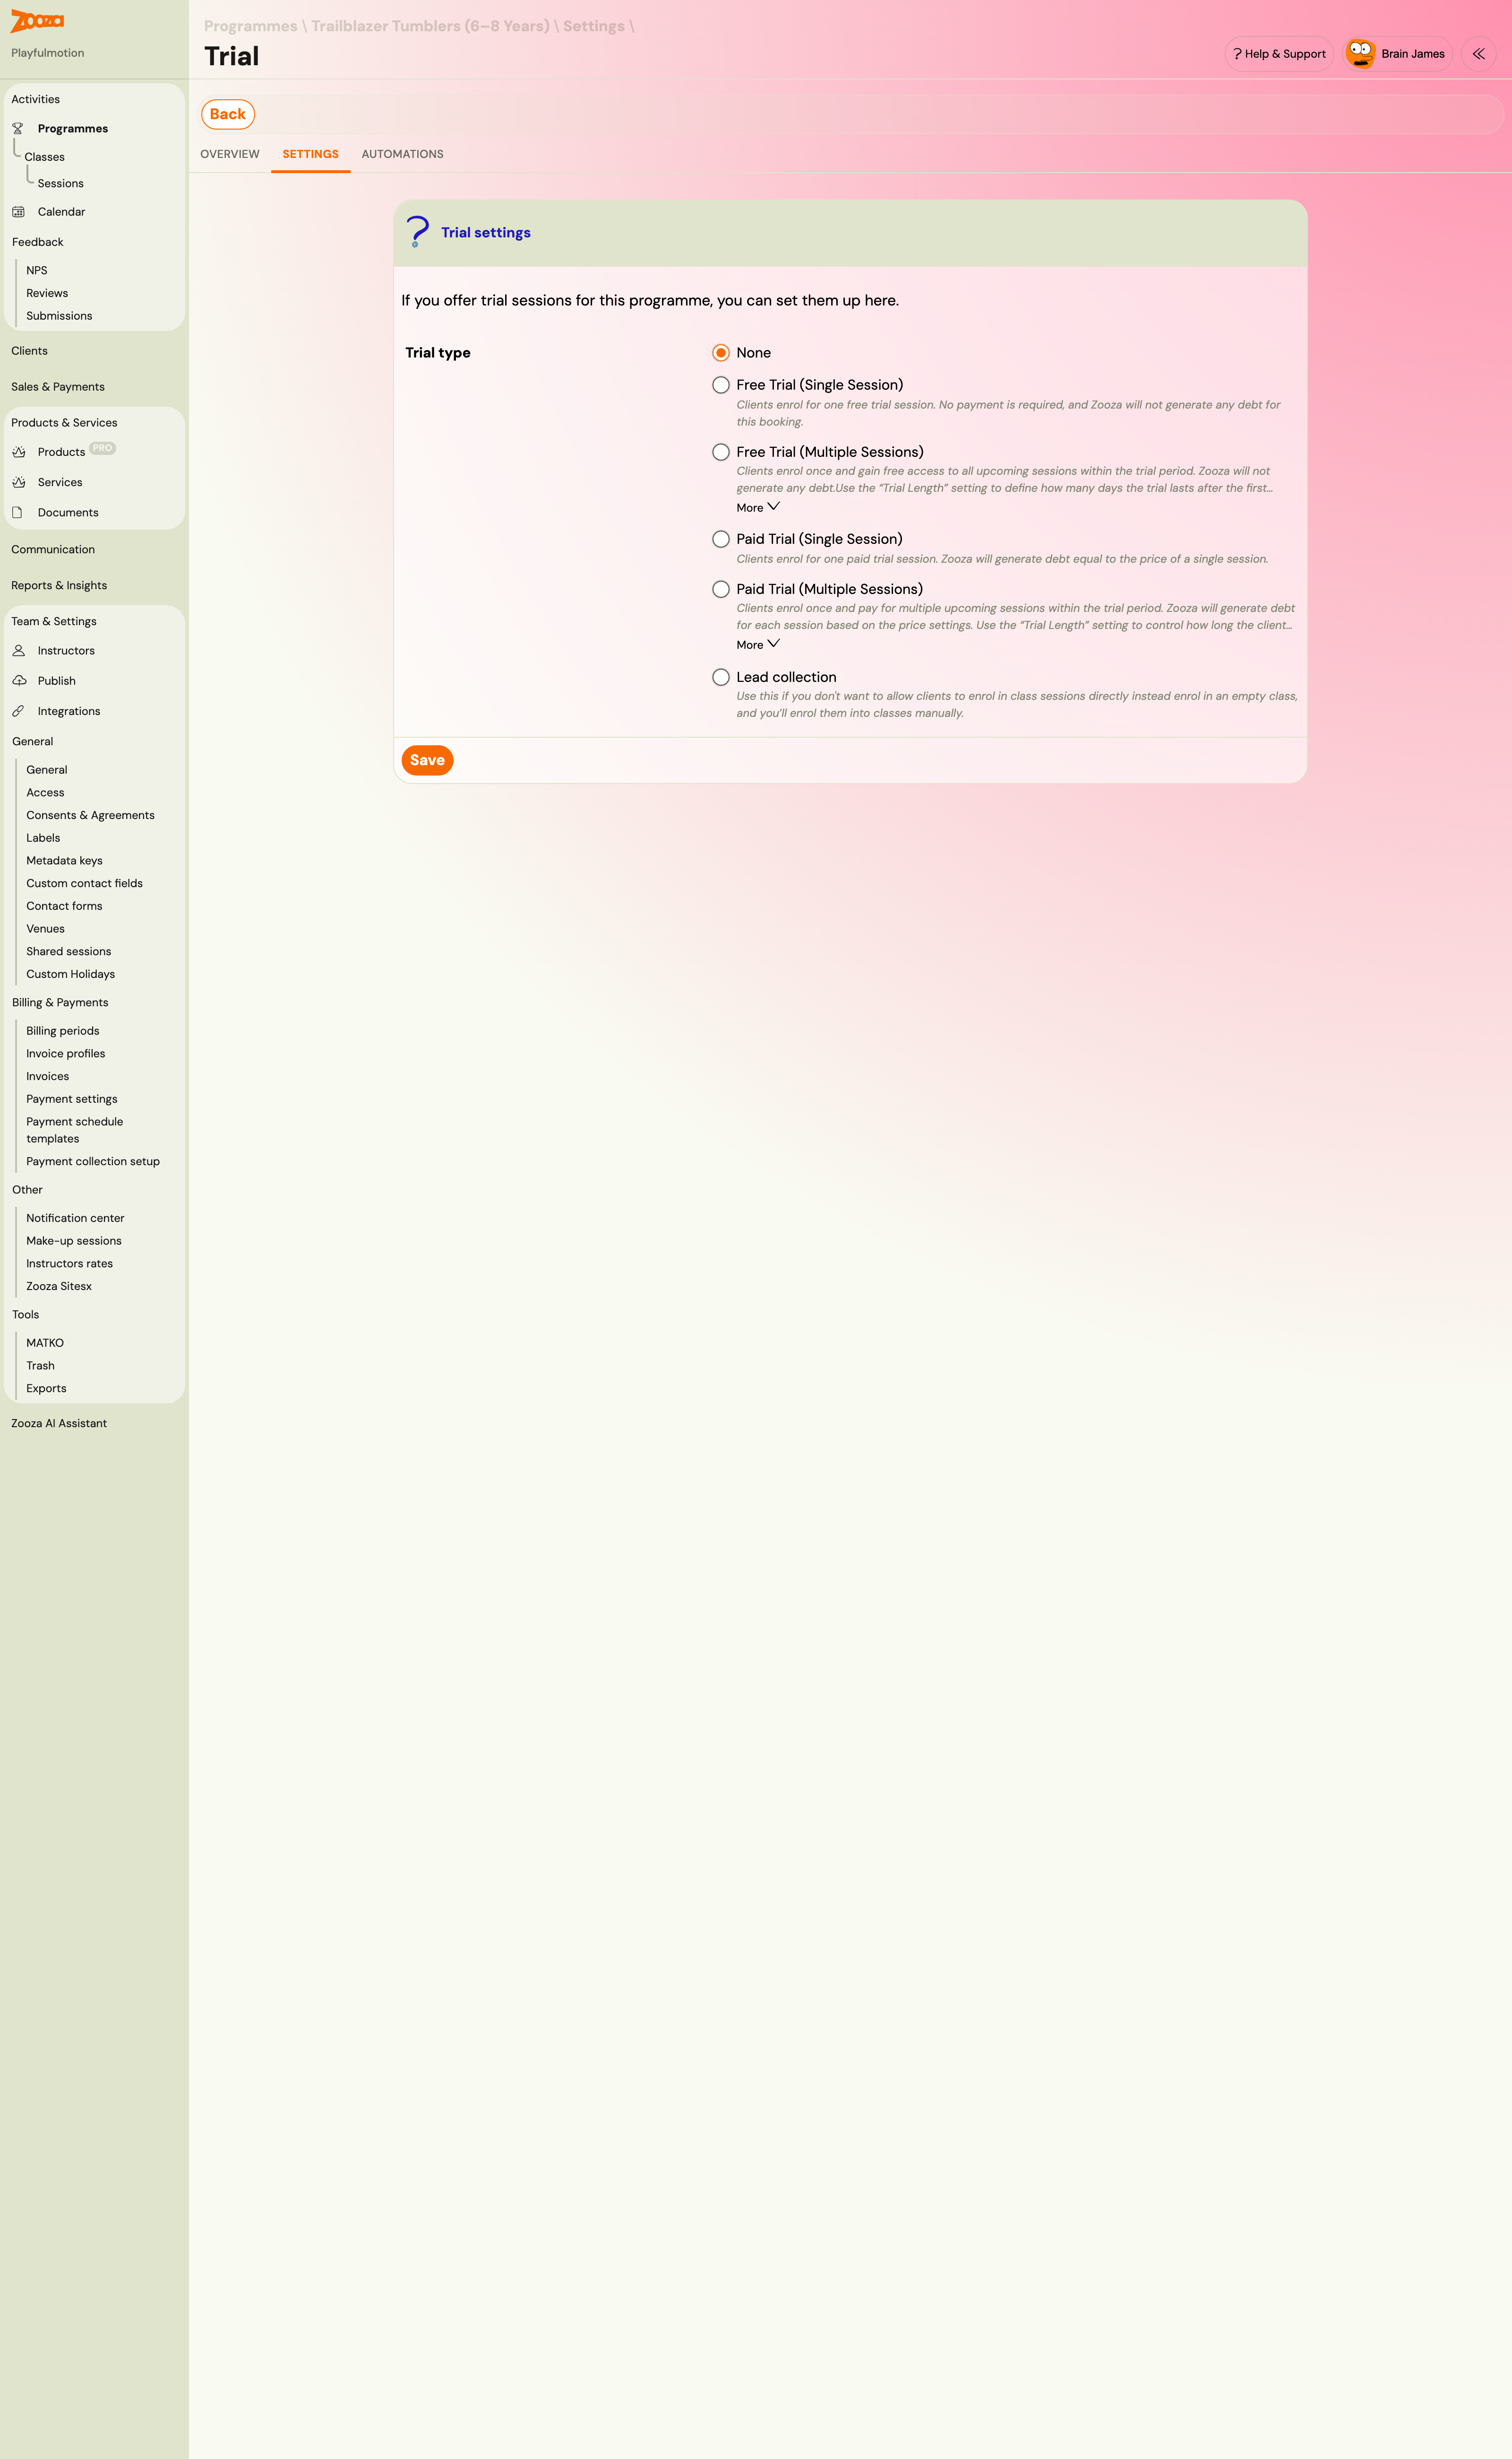Open Zooza AI Assistant
The image size is (1512, 2459).
[59, 1423]
